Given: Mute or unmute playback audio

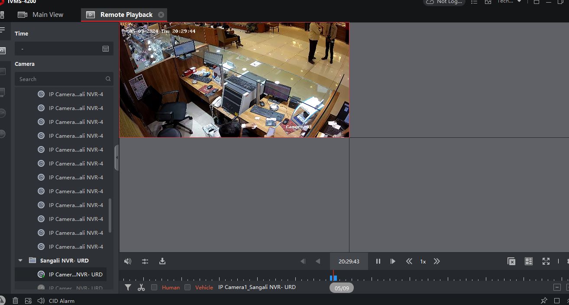Looking at the screenshot, I should pyautogui.click(x=128, y=261).
